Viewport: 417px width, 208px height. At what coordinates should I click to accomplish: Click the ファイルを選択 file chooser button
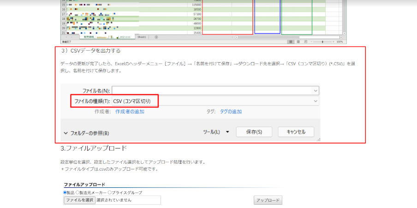79,200
